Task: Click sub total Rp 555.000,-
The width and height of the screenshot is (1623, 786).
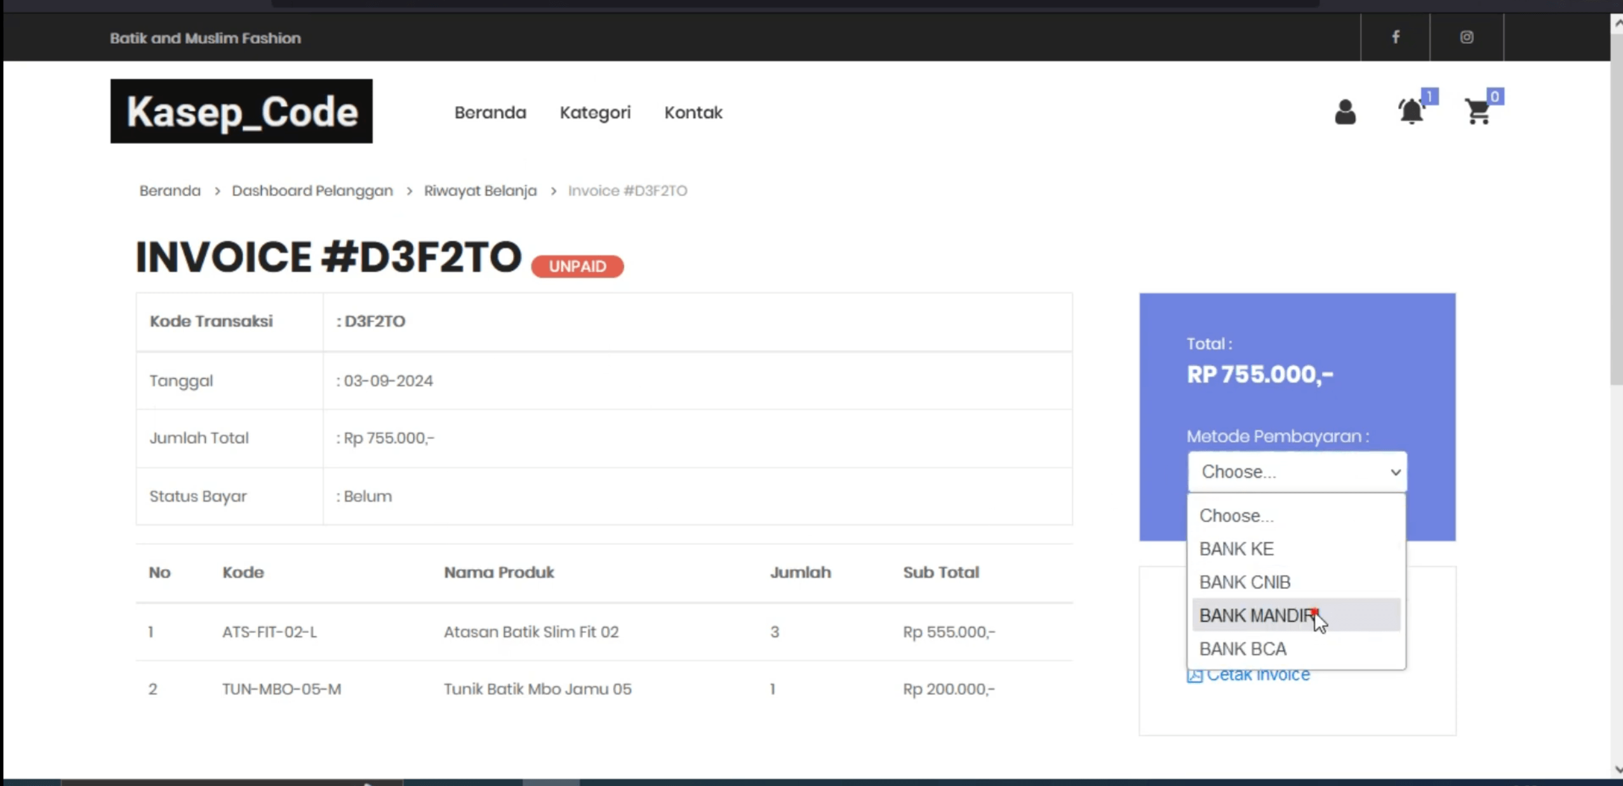Action: (949, 632)
